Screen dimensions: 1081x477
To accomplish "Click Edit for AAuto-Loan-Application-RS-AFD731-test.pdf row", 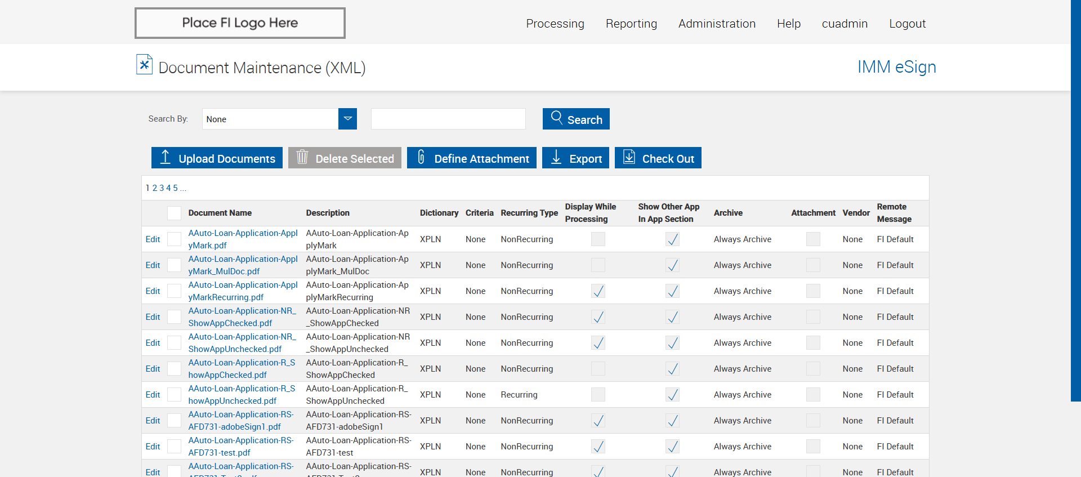I will 153,447.
